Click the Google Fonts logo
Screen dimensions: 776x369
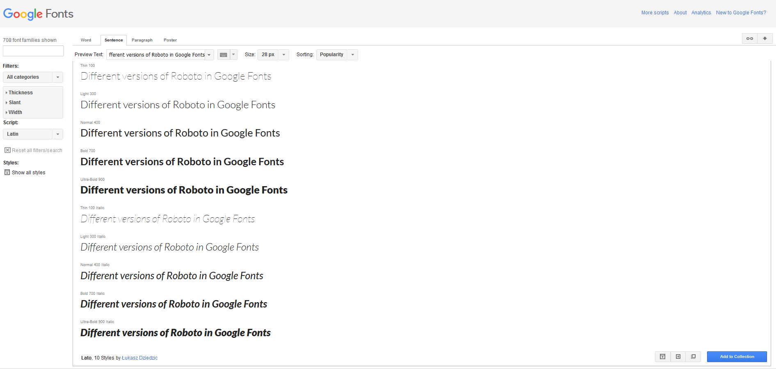[x=38, y=14]
